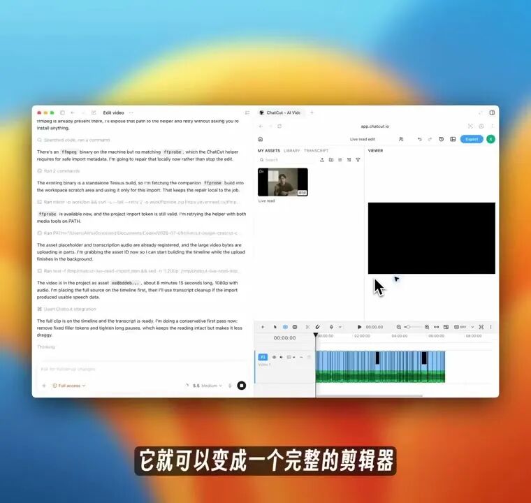This screenshot has height=503, width=531.
Task: Select the ChatCut - AI Video browser tab
Action: point(280,112)
